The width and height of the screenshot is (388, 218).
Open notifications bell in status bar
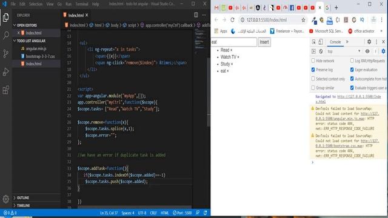pos(205,213)
